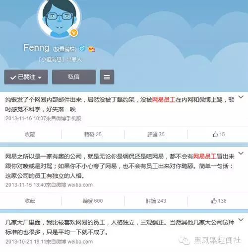Like the first post with 15 likes

[219, 134]
